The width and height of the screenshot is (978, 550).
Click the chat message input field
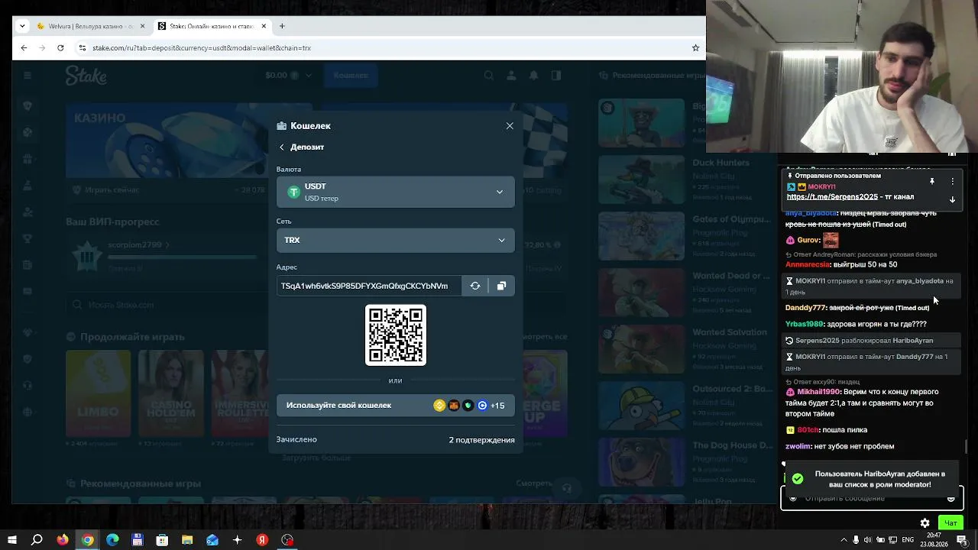(x=871, y=498)
